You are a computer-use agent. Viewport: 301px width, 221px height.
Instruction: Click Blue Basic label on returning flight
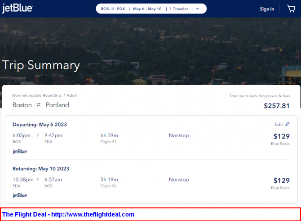280,188
